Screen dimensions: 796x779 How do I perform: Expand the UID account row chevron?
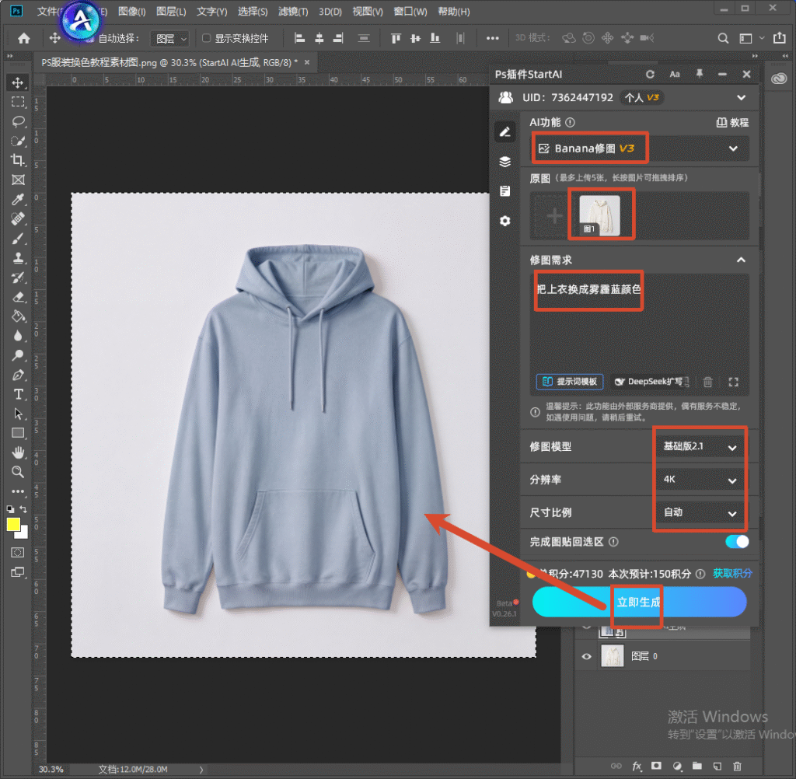741,97
